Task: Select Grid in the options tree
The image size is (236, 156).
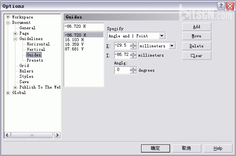Action: click(24, 66)
